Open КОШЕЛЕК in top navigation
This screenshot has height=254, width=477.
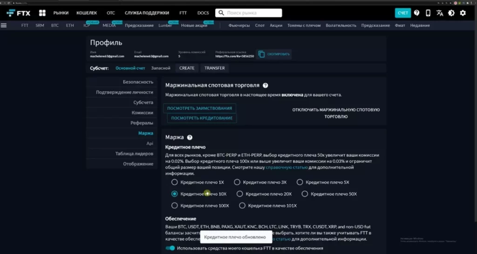pos(87,13)
